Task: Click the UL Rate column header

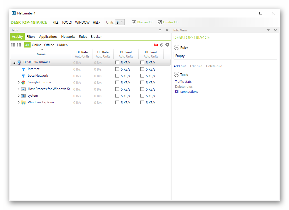Action: 103,54
